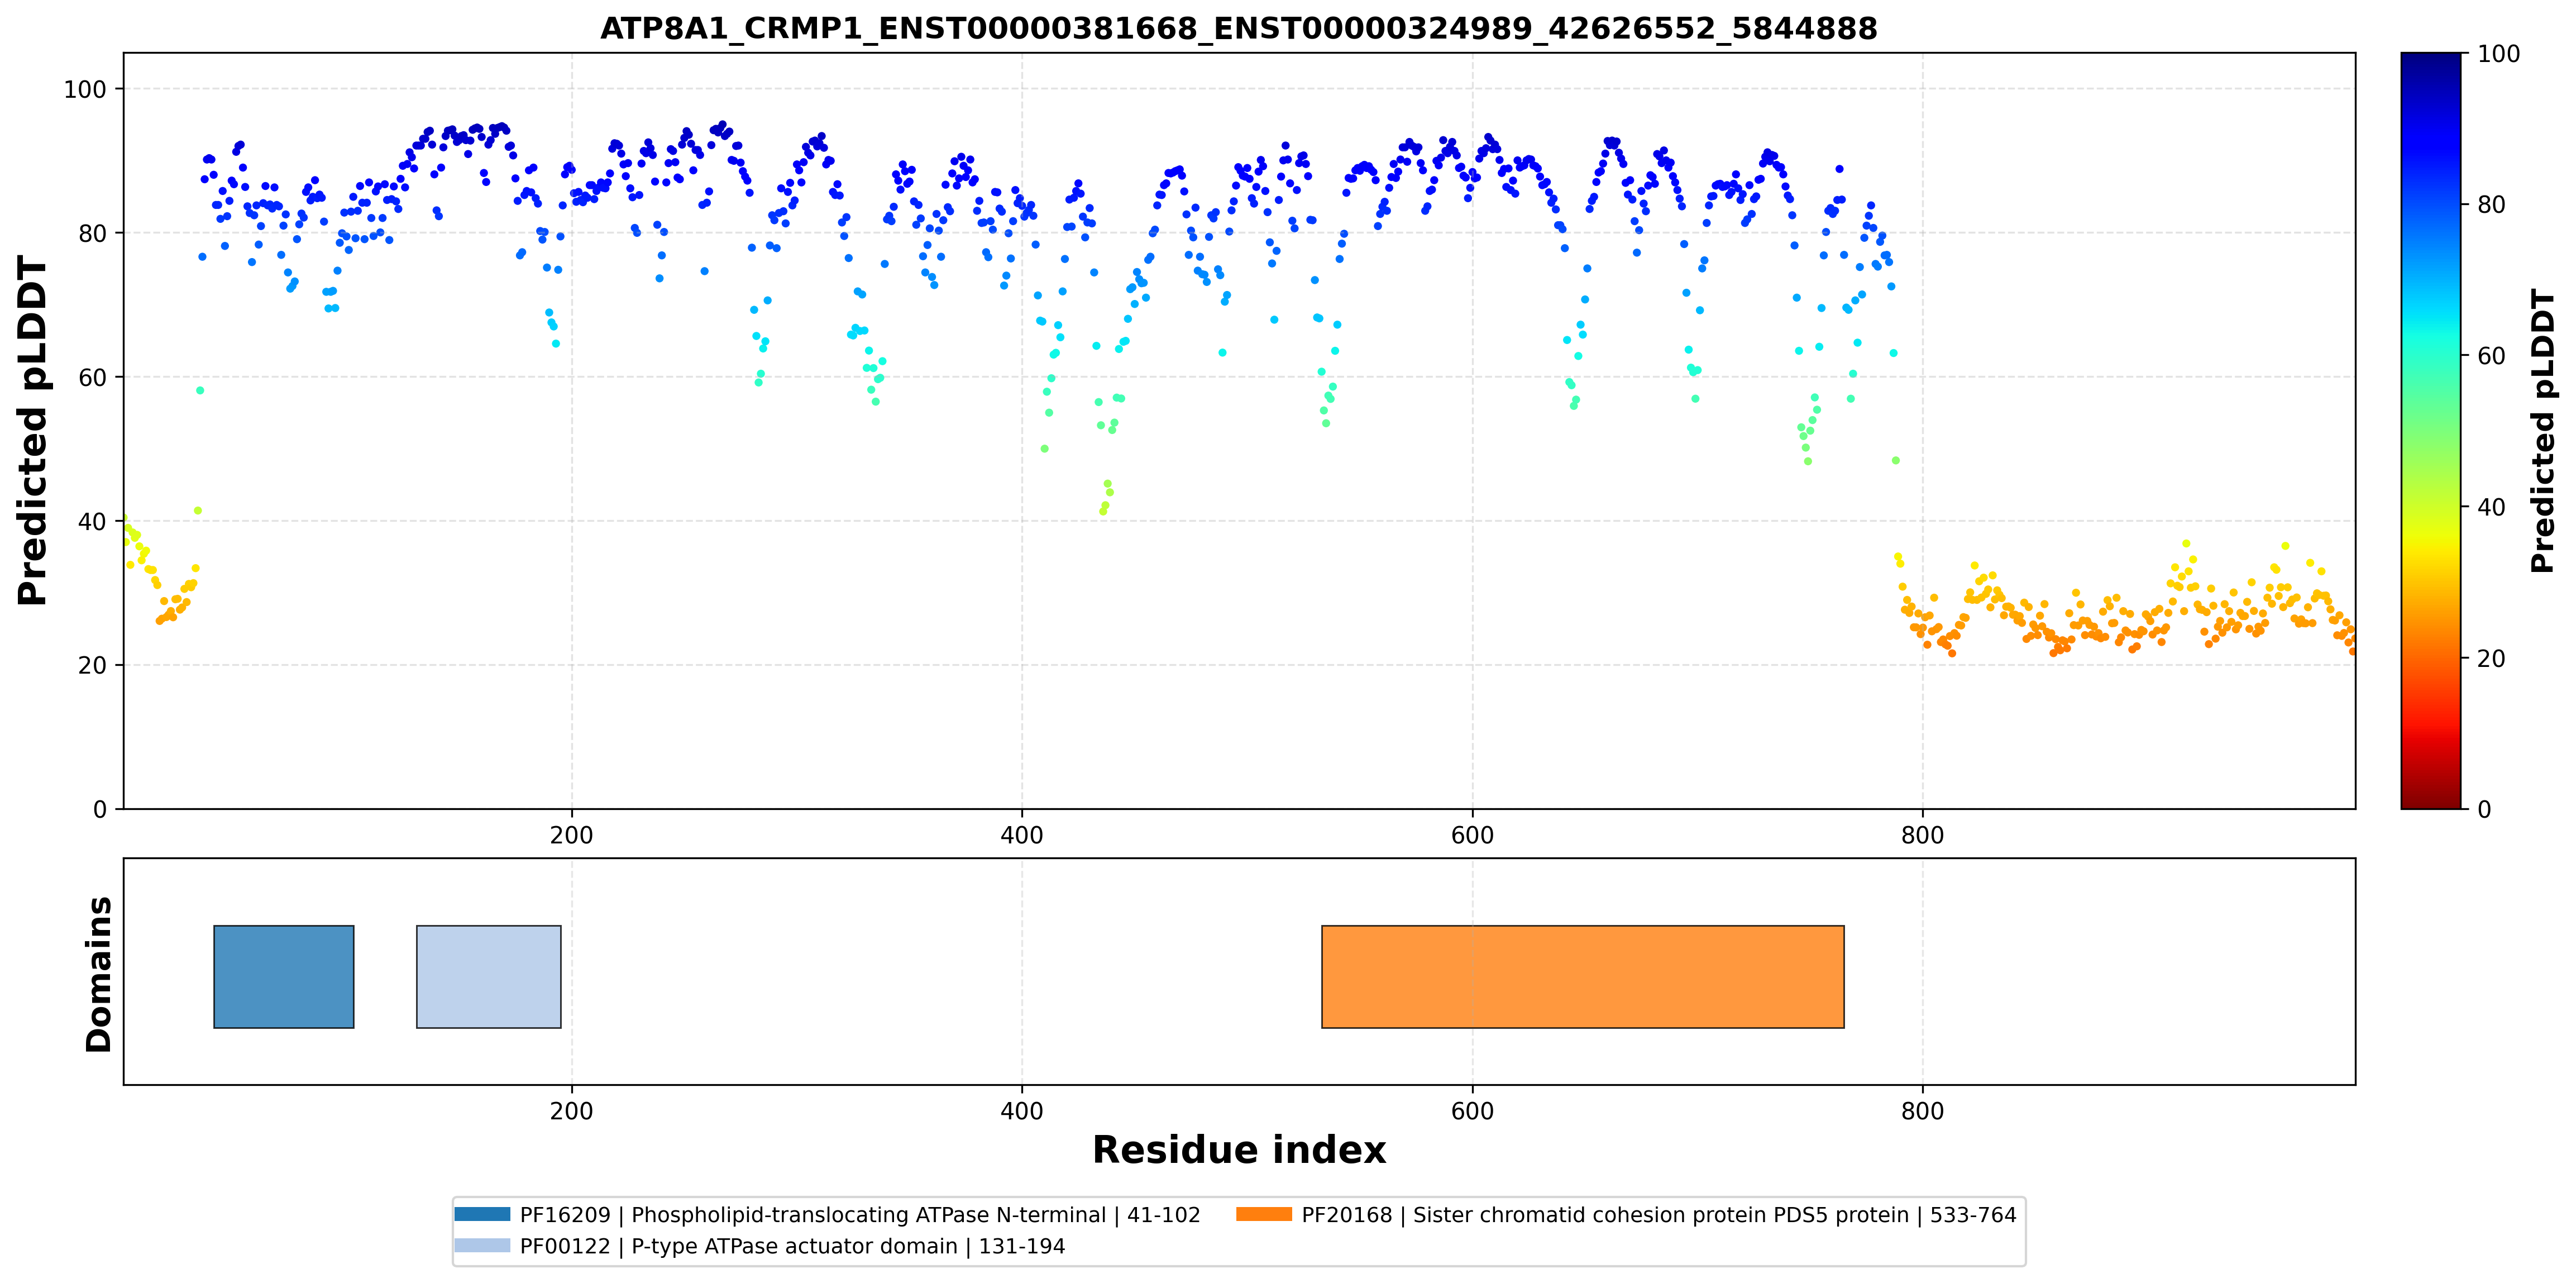Click the orange PF20168 domain box
The height and width of the screenshot is (1283, 2576).
[x=1583, y=977]
